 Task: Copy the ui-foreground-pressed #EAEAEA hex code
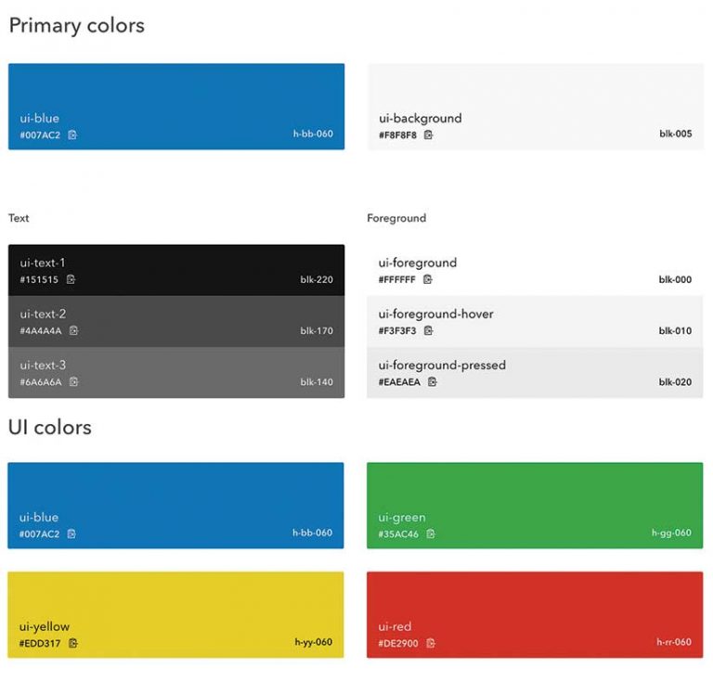(x=433, y=381)
